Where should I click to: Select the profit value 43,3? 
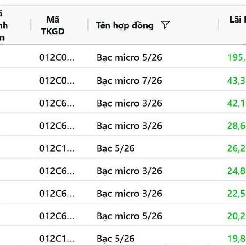click(x=236, y=81)
